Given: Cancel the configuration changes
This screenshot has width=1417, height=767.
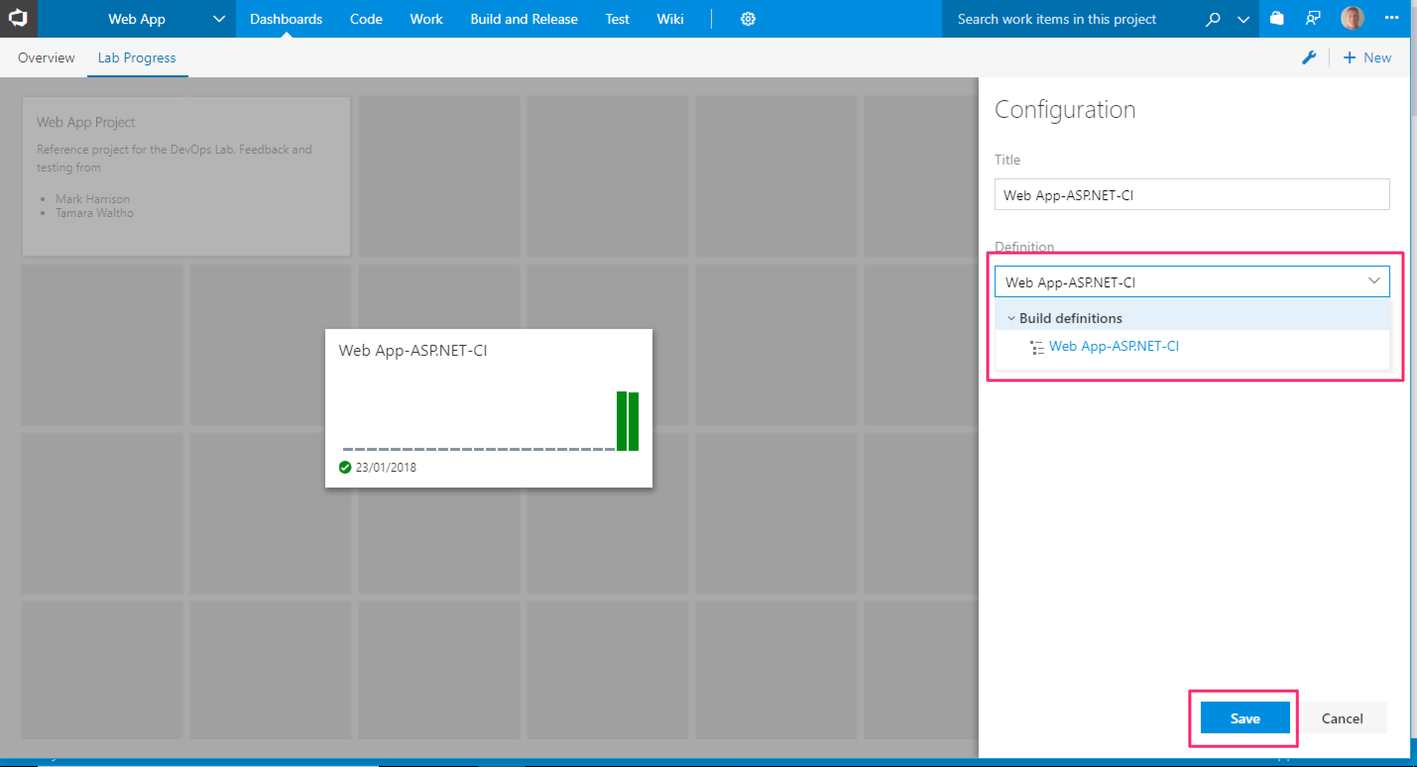Looking at the screenshot, I should [x=1342, y=718].
